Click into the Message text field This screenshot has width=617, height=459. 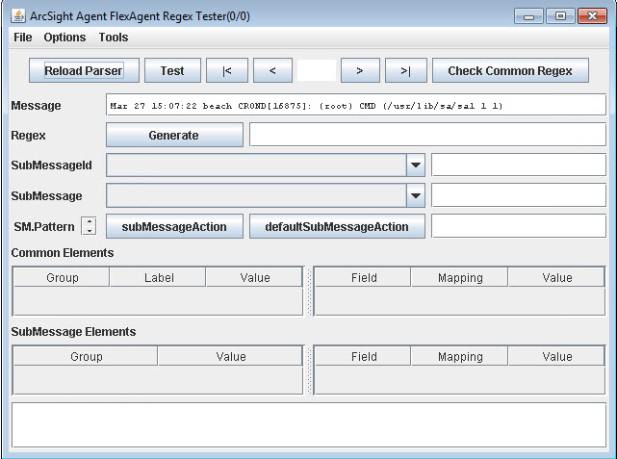tap(355, 105)
